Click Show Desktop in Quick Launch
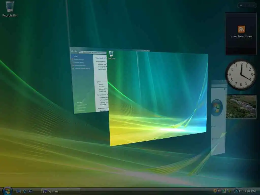Viewport: 260px width, 195px height. point(18,191)
